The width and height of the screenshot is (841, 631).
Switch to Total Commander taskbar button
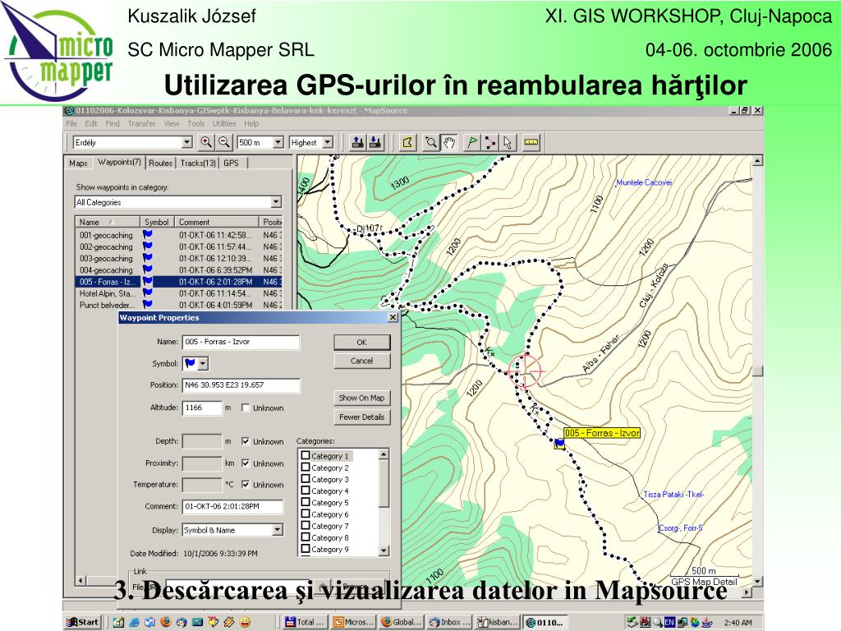(x=306, y=623)
